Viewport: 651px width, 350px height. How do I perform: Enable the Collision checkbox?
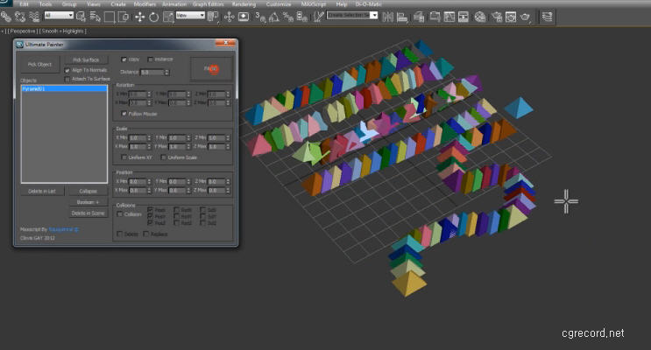point(119,214)
